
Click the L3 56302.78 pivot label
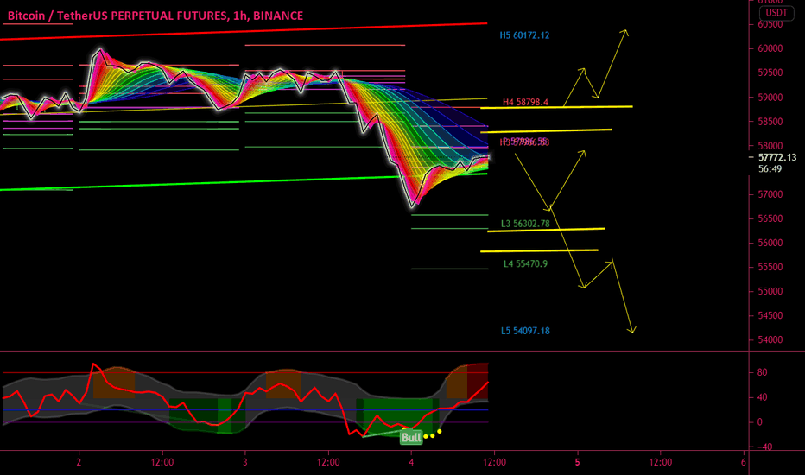click(x=525, y=224)
